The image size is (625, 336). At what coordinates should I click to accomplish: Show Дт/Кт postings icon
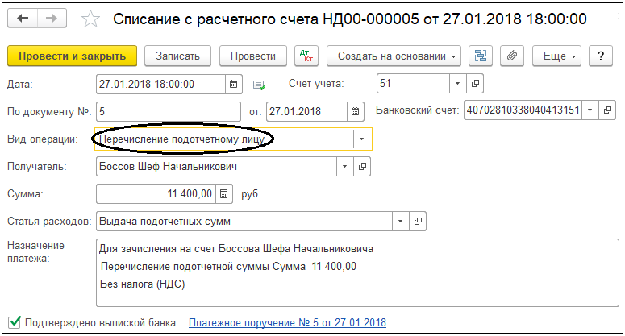(306, 56)
